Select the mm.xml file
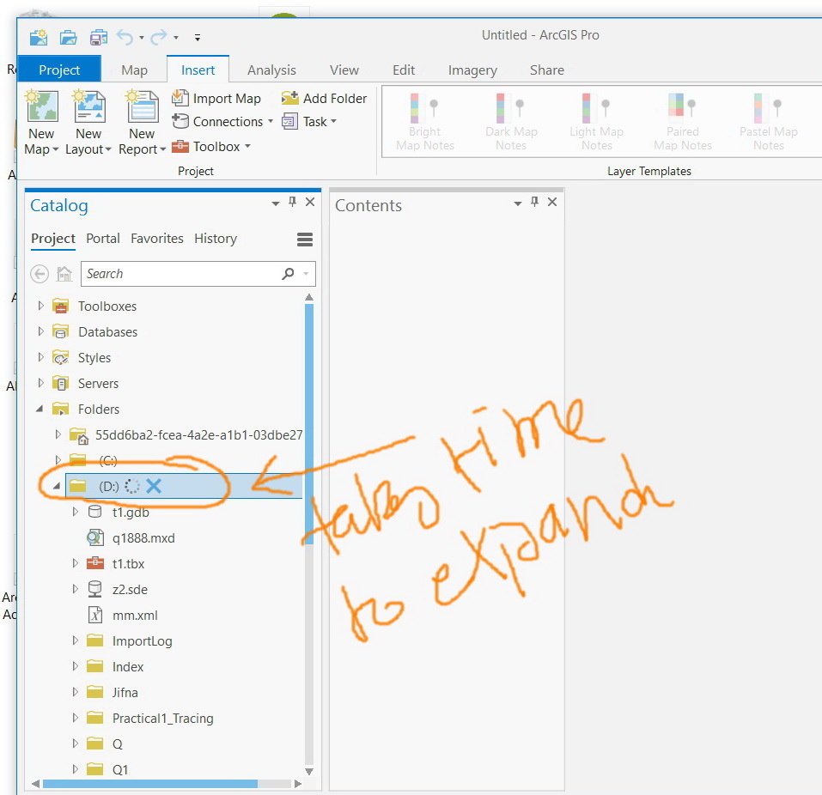The height and width of the screenshot is (795, 822). point(135,615)
